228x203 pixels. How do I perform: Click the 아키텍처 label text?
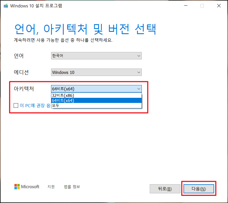(x=24, y=88)
